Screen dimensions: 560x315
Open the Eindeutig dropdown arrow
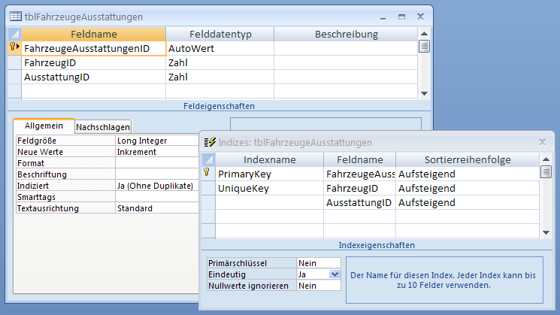click(x=335, y=275)
